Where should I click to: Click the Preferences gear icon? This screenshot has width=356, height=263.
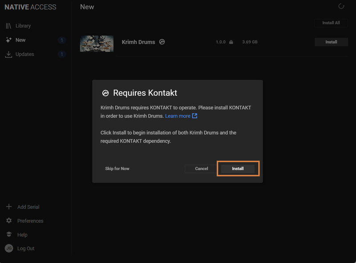pos(9,221)
